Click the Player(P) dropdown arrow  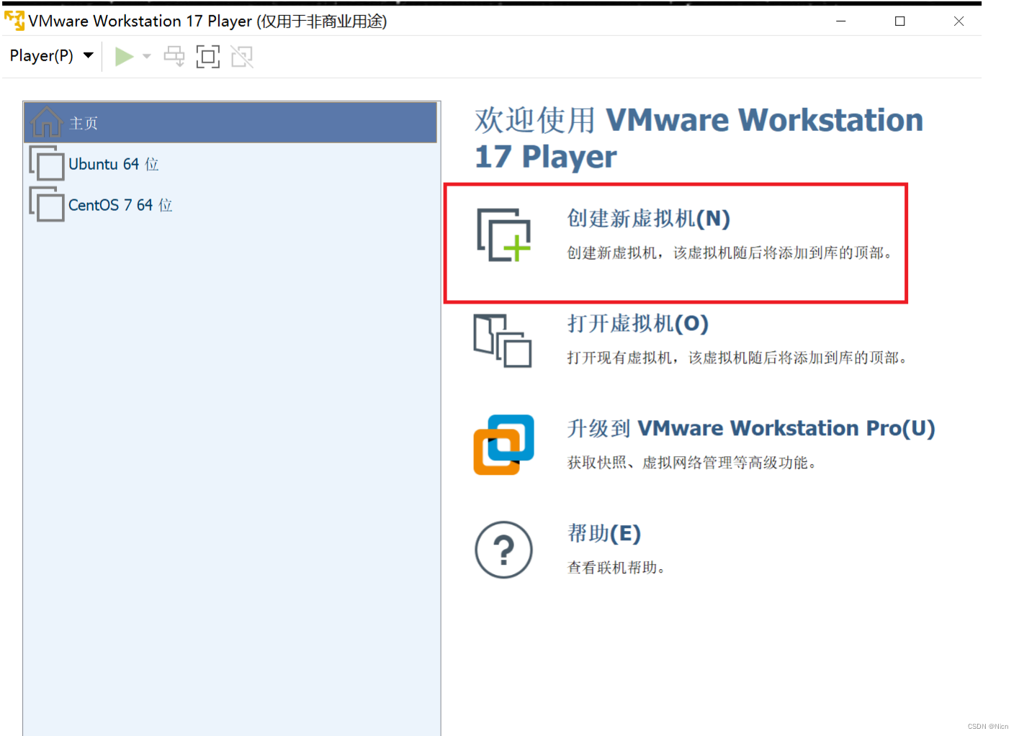(88, 55)
